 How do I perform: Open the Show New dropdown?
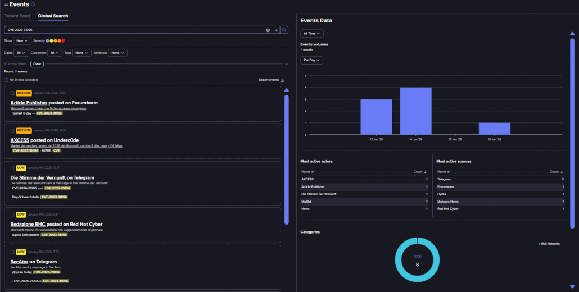pos(22,41)
